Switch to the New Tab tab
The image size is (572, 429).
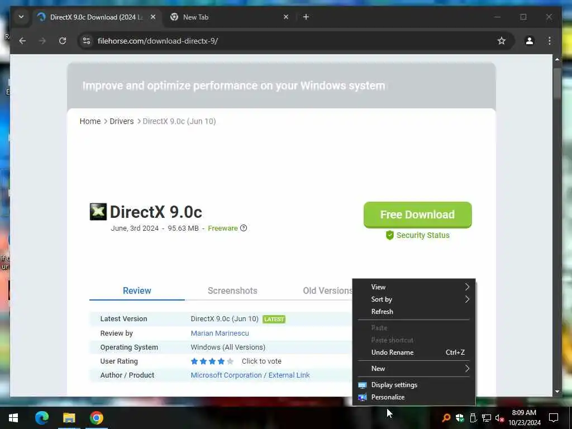226,17
